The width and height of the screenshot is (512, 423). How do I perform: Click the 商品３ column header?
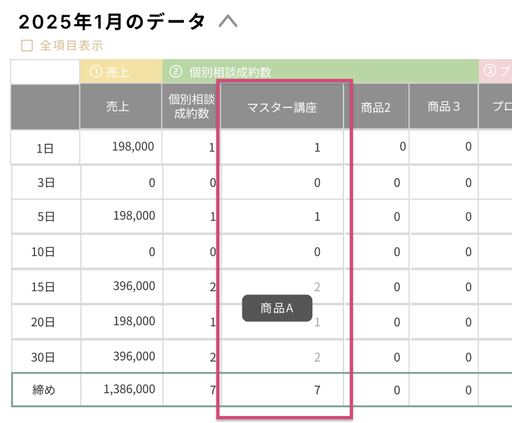443,107
